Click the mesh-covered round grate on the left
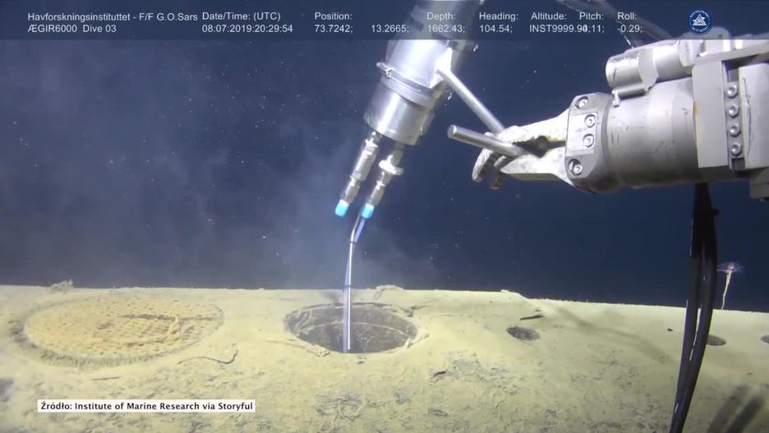The width and height of the screenshot is (769, 433). (x=123, y=325)
